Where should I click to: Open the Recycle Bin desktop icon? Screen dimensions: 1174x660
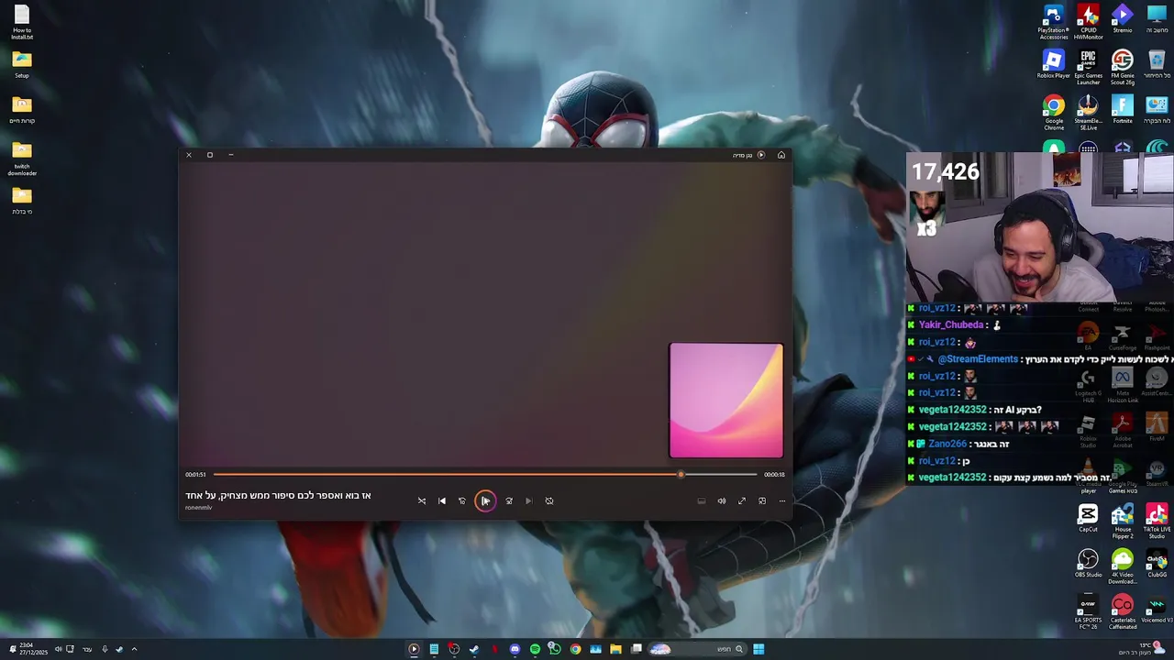tap(1157, 65)
